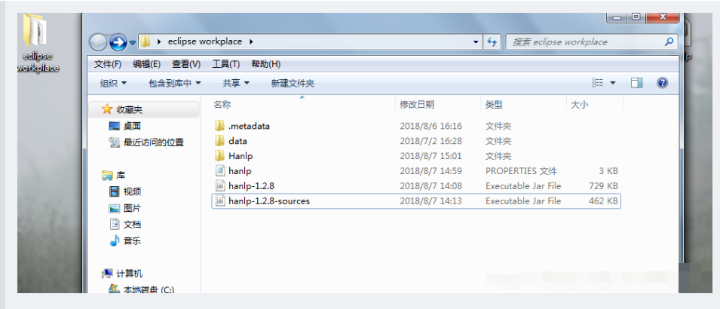Click PROPERTIES 文件 type cell
Image resolution: width=720 pixels, height=309 pixels.
point(521,171)
